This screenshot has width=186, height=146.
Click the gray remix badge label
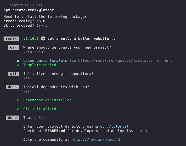11,39
